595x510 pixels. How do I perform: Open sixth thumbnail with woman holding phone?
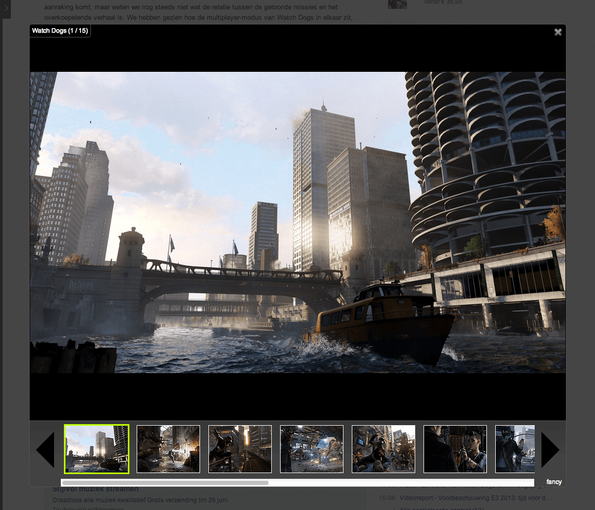pyautogui.click(x=455, y=449)
